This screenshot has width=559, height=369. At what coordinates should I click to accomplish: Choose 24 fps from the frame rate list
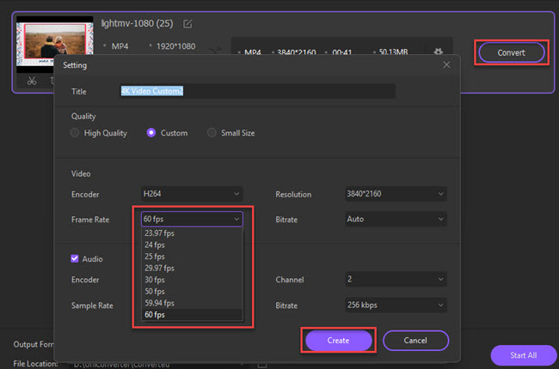(192, 245)
